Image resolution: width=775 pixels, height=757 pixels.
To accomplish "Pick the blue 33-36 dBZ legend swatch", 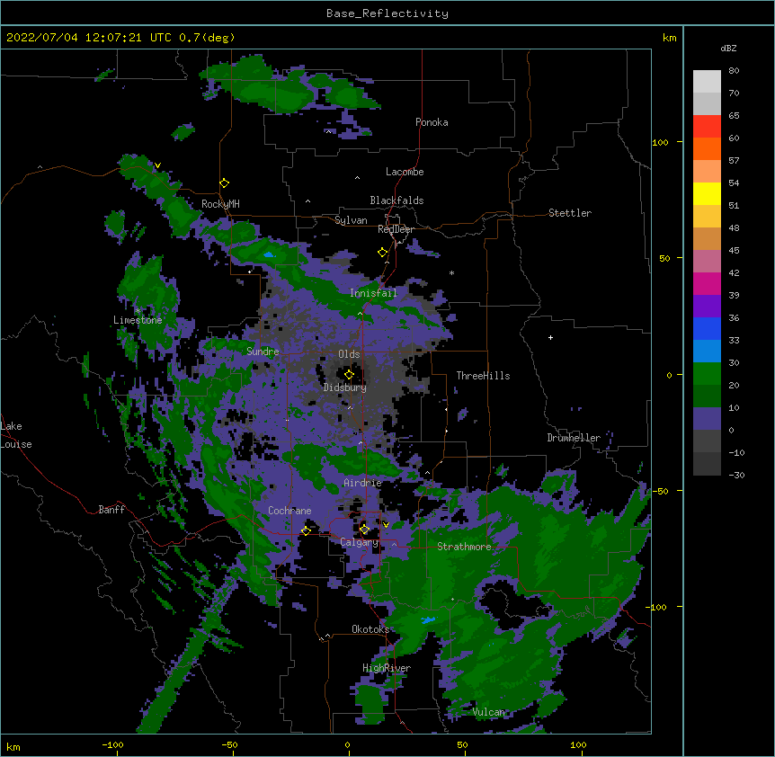I will coord(707,328).
